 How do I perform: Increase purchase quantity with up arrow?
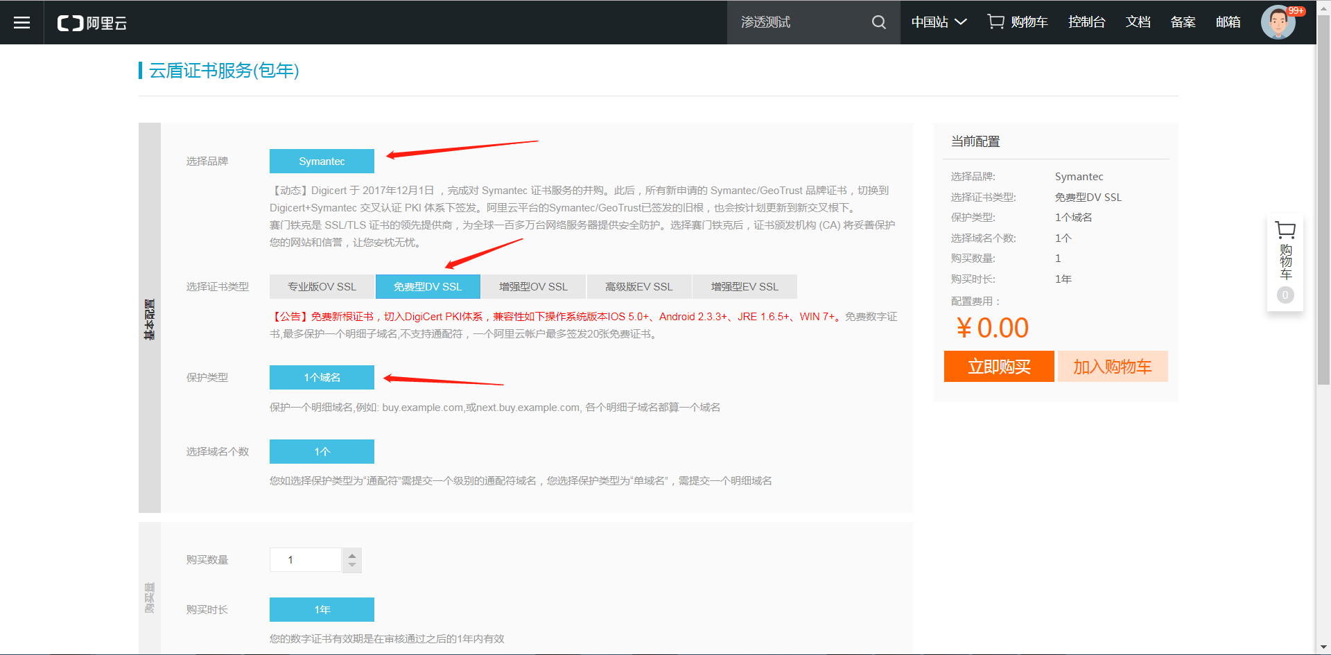(352, 554)
